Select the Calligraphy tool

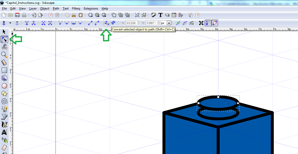[x=4, y=125]
